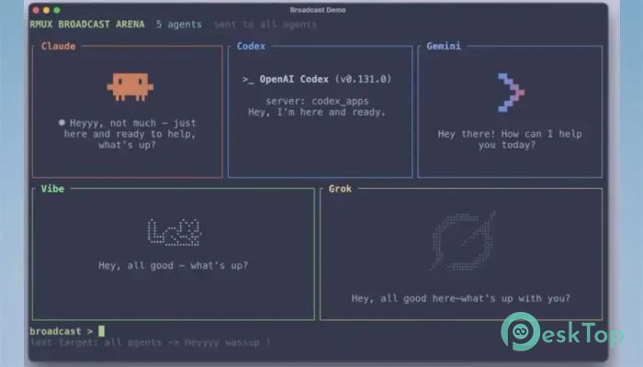The height and width of the screenshot is (367, 643).
Task: Click Codex reply 'Hey, I'm here and ready.'
Action: 317,112
